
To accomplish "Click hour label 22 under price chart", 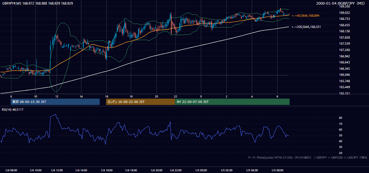I will (175, 96).
